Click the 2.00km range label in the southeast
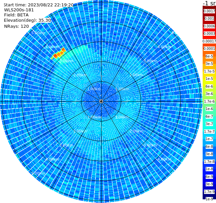This screenshot has width=216, height=203. click(x=136, y=131)
